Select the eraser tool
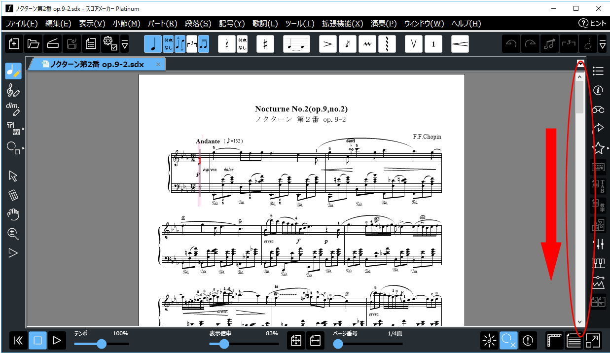 point(13,195)
